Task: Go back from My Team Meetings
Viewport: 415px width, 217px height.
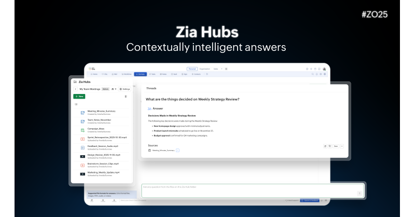Action: (x=75, y=89)
